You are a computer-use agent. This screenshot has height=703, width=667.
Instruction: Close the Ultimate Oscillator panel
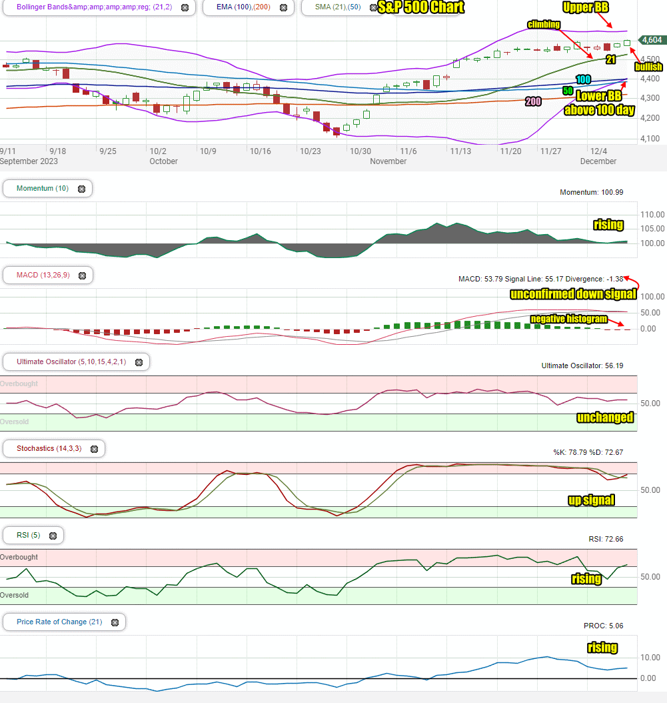[x=139, y=362]
